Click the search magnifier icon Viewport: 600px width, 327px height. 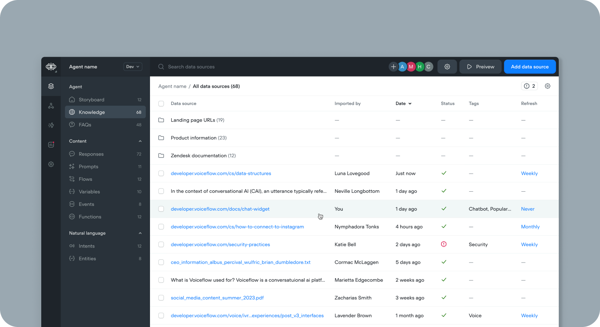point(161,67)
